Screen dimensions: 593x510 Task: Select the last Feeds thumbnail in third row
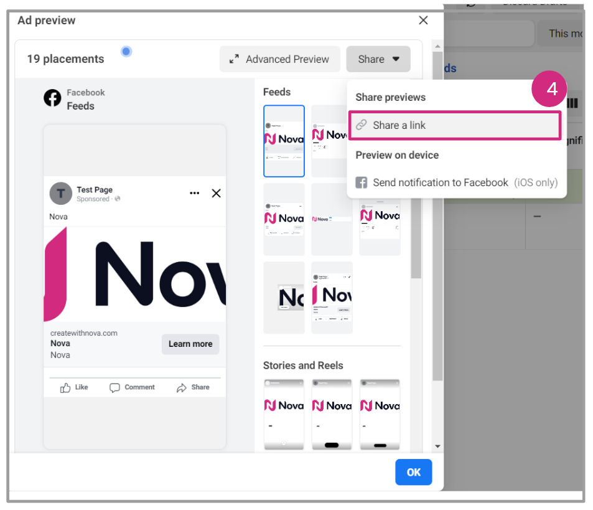pos(332,298)
